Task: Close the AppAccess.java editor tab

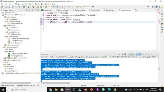Action: [133, 10]
